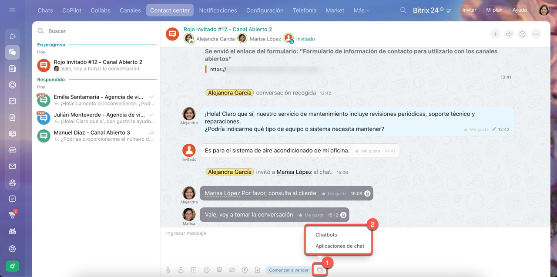The width and height of the screenshot is (557, 277).
Task: Switch to the Chats tab
Action: click(x=45, y=10)
